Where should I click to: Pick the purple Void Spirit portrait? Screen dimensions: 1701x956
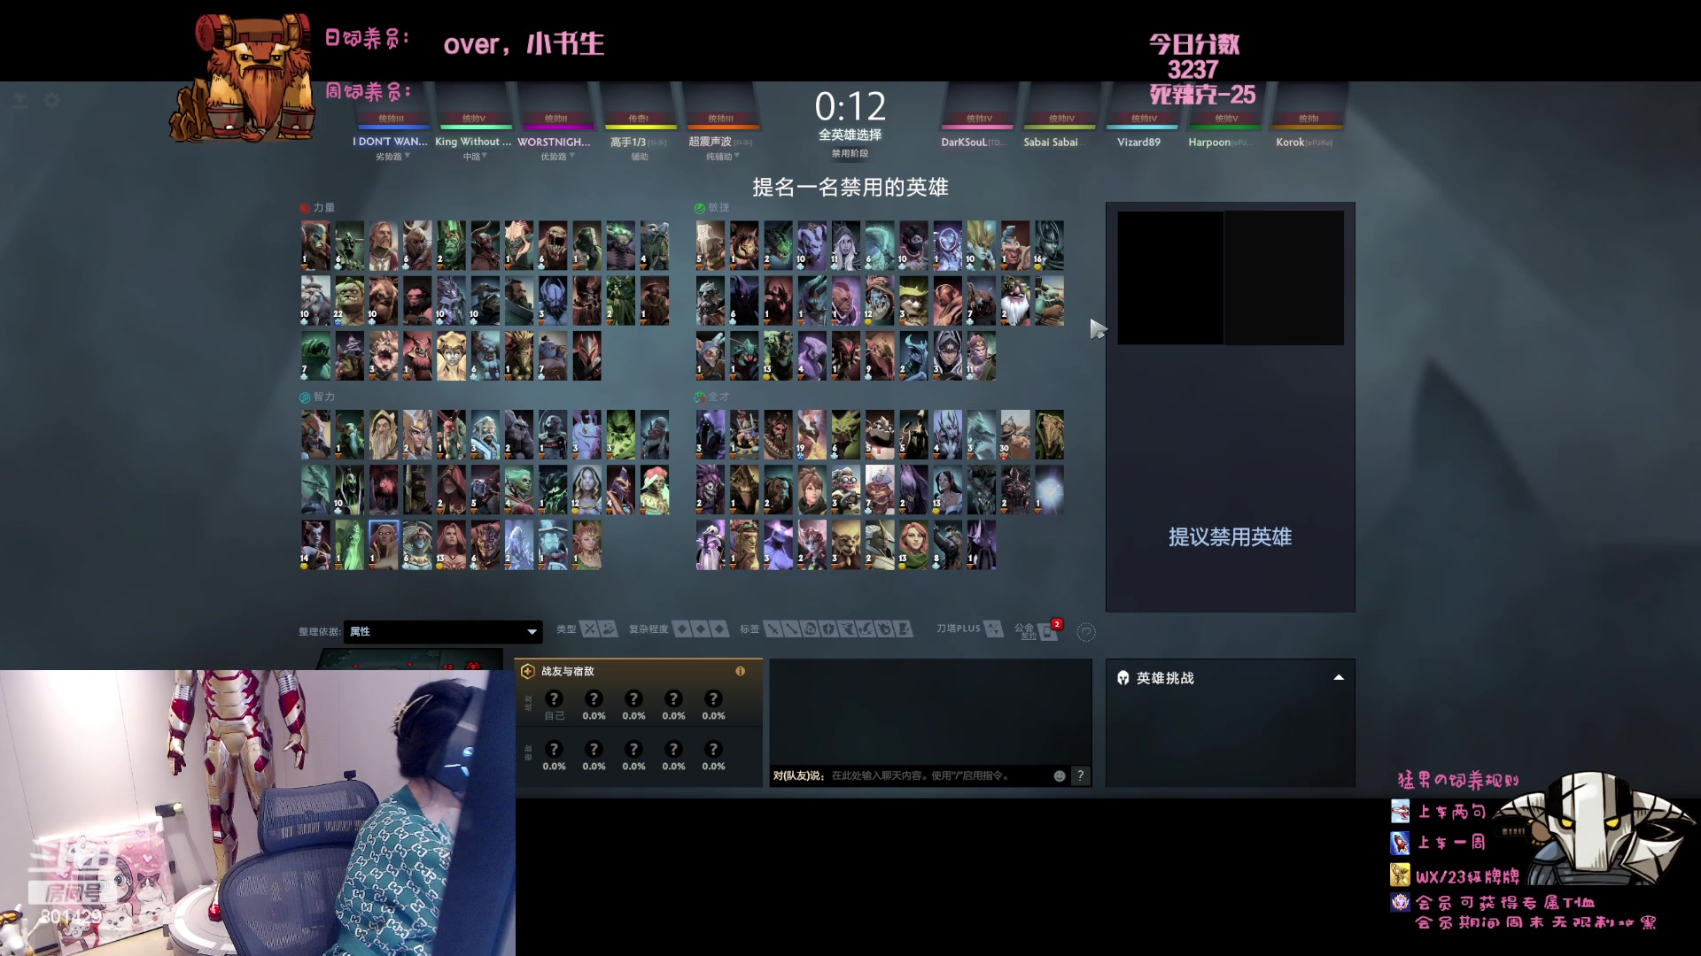[x=778, y=545]
